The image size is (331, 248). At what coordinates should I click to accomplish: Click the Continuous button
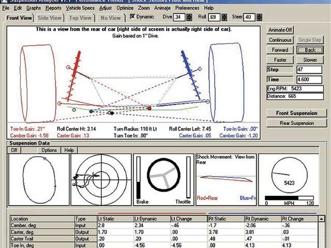280,40
